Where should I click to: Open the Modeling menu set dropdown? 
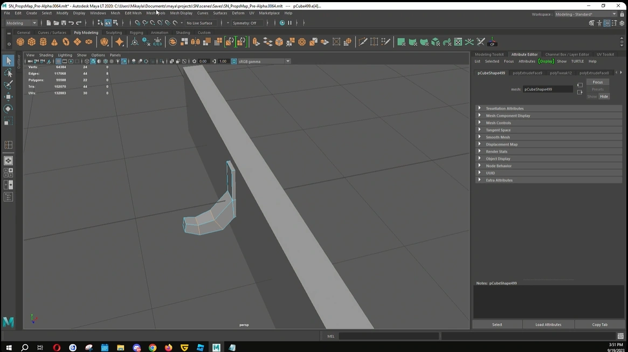22,23
